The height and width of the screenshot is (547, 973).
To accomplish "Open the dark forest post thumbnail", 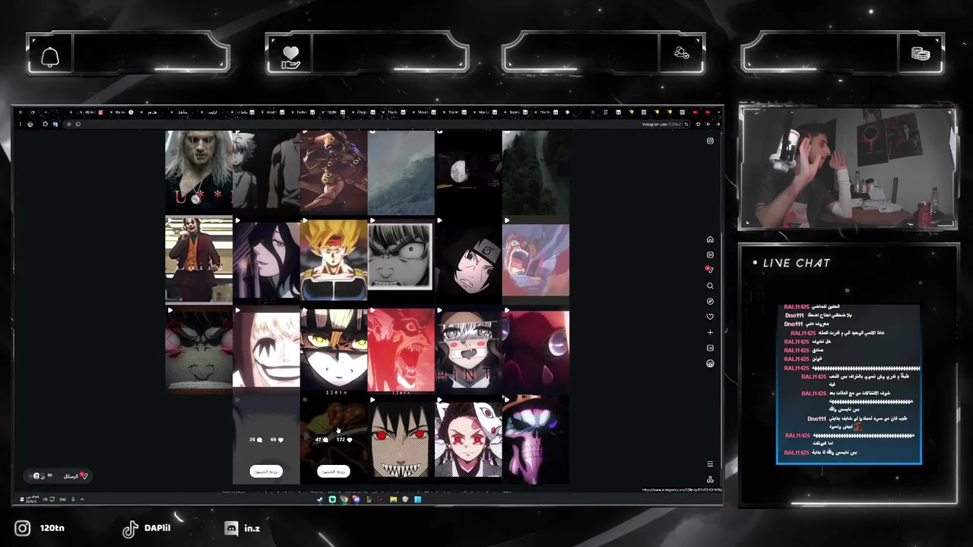I will click(x=535, y=172).
